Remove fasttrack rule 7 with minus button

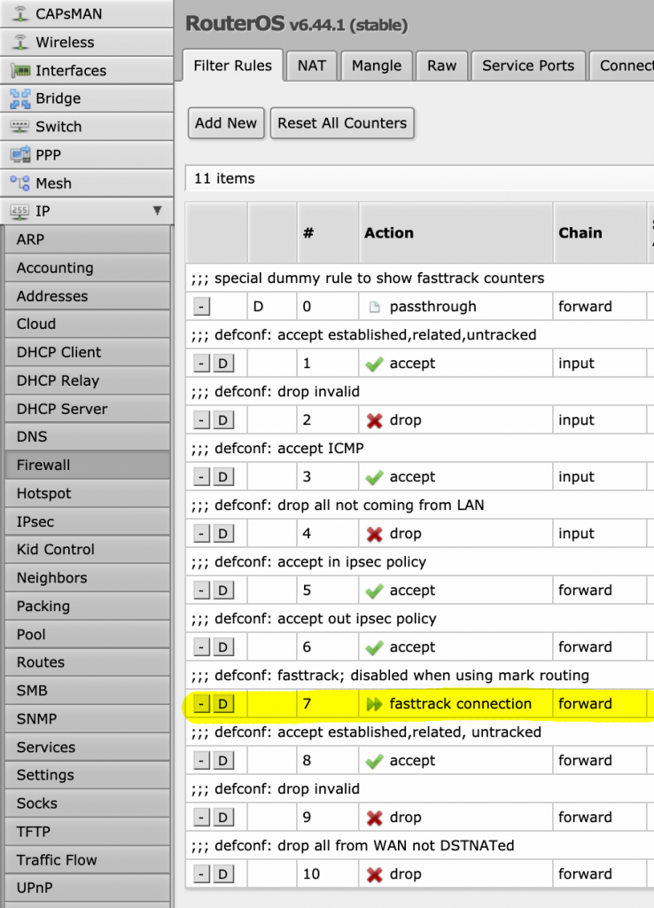[201, 704]
